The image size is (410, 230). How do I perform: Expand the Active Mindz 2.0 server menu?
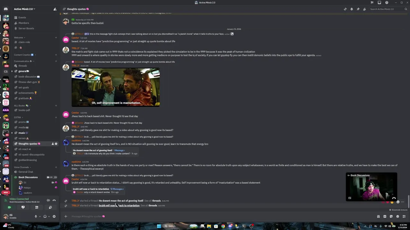coord(25,9)
